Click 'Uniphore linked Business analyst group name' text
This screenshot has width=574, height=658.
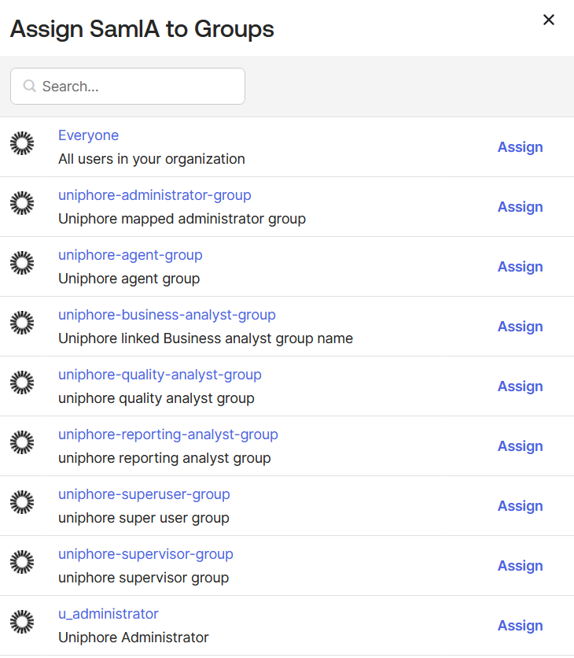tap(205, 338)
